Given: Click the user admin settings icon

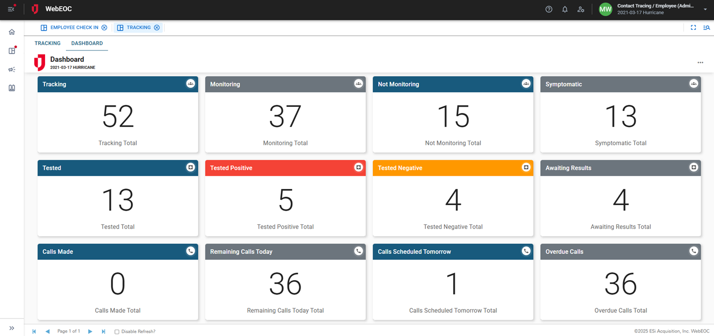Looking at the screenshot, I should 581,9.
